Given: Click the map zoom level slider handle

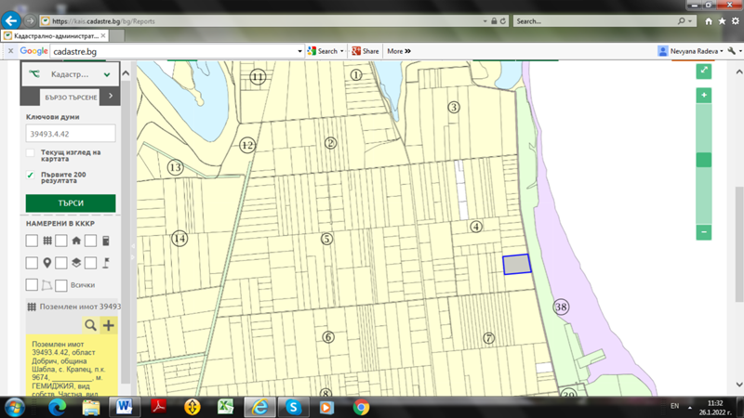Looking at the screenshot, I should 704,160.
